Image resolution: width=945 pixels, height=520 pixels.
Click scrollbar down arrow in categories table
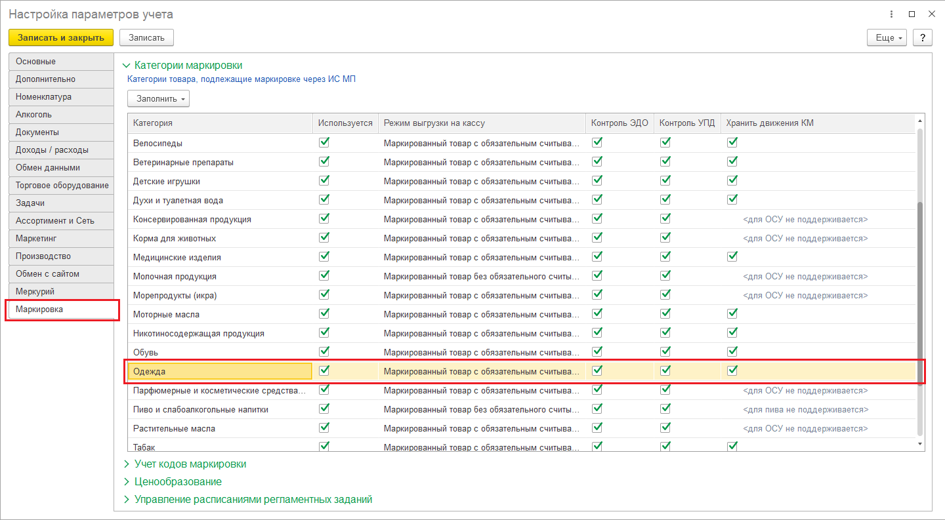[x=919, y=444]
